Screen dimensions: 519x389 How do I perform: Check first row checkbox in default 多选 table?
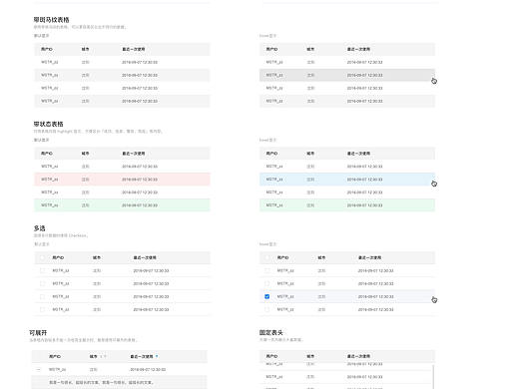[x=42, y=270]
